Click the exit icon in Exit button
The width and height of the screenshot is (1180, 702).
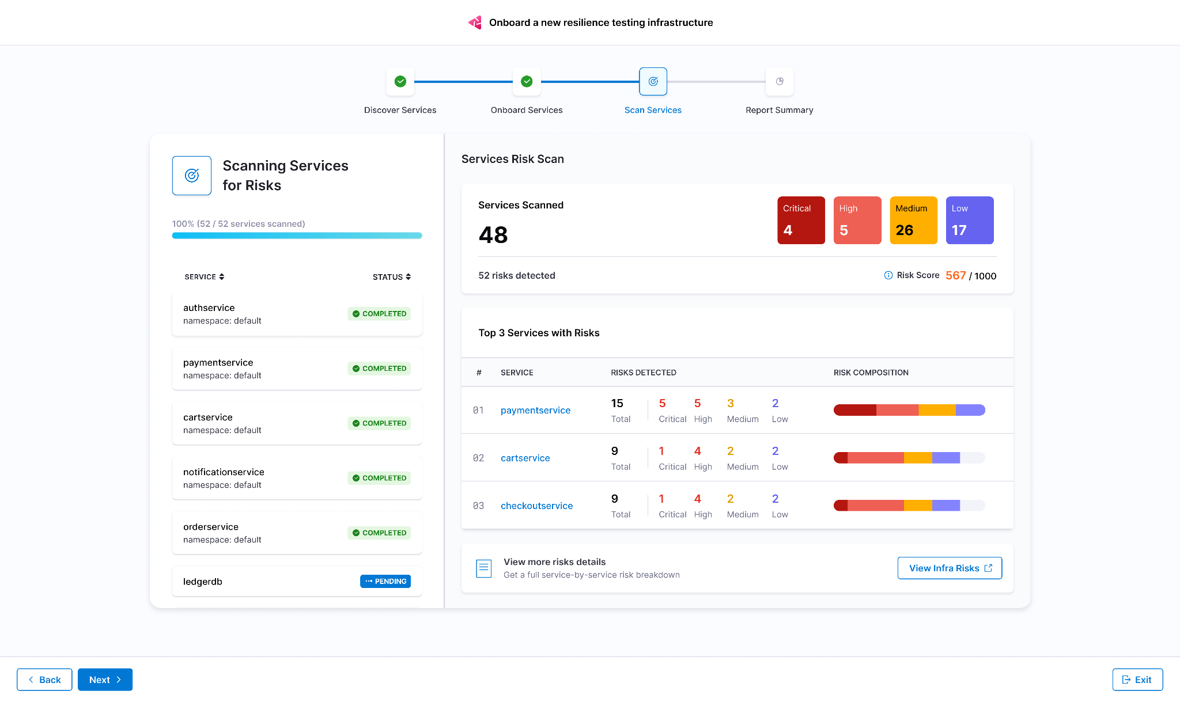1126,680
